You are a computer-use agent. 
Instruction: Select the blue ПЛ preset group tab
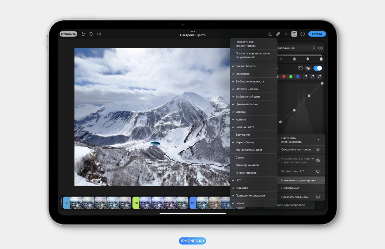pos(66,202)
